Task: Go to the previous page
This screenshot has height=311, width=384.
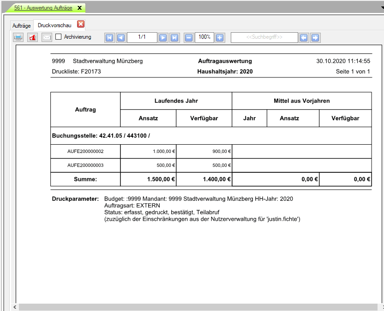Action: coord(120,37)
